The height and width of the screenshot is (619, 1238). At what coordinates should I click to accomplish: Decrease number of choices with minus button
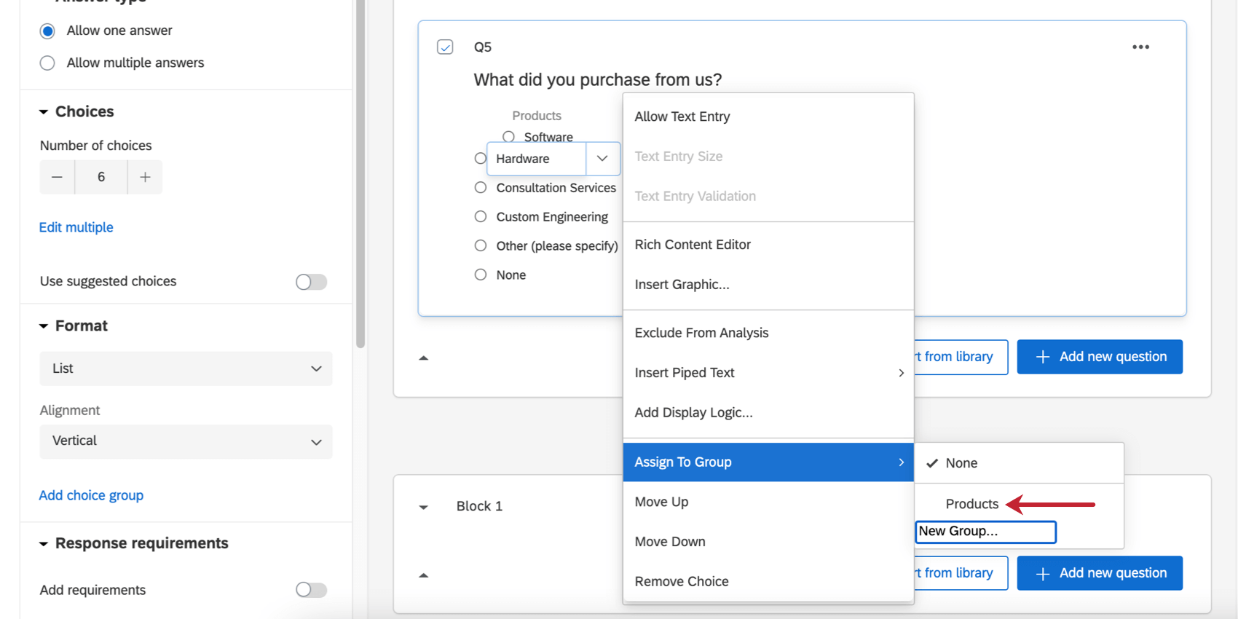[57, 177]
